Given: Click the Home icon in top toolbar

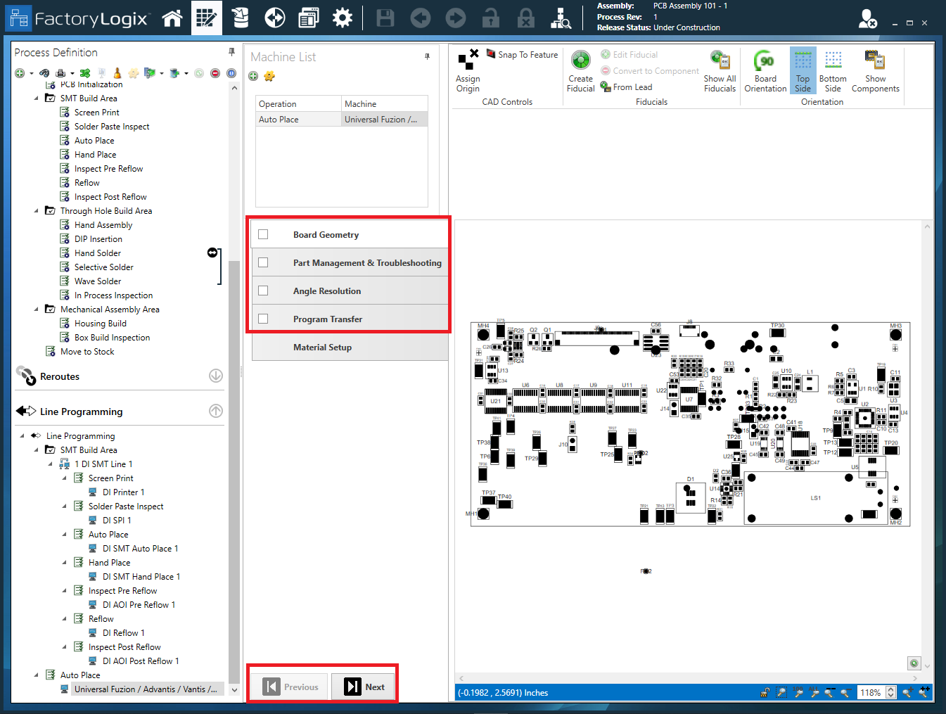Looking at the screenshot, I should click(x=172, y=18).
